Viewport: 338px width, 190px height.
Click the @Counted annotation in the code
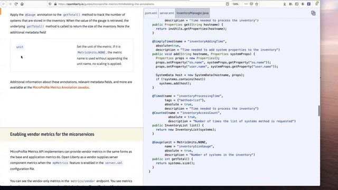click(159, 113)
